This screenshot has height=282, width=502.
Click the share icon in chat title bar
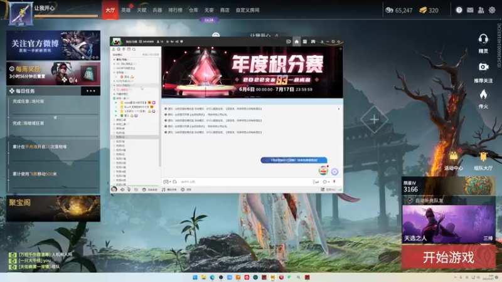pos(177,41)
